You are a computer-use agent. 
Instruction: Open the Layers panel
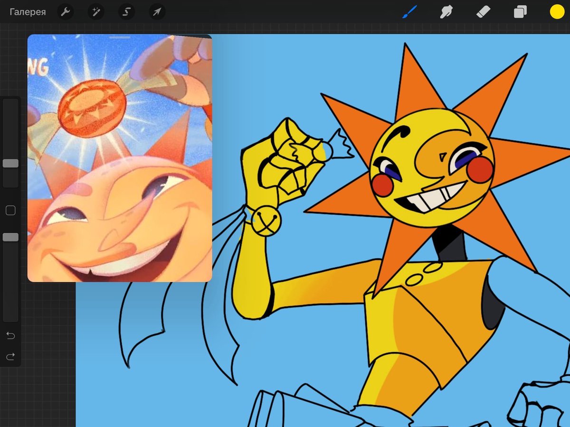click(520, 12)
